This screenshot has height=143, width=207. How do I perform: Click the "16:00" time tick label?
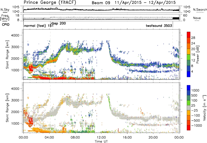point(127,138)
